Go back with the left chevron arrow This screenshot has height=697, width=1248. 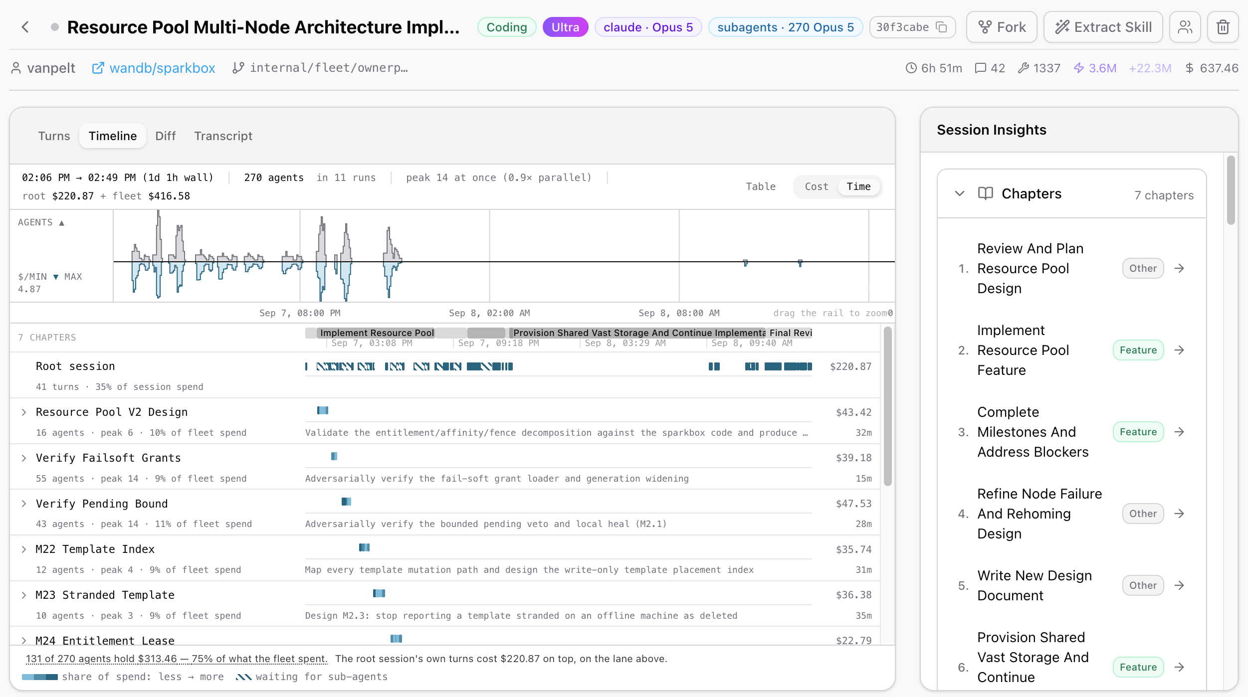25,27
